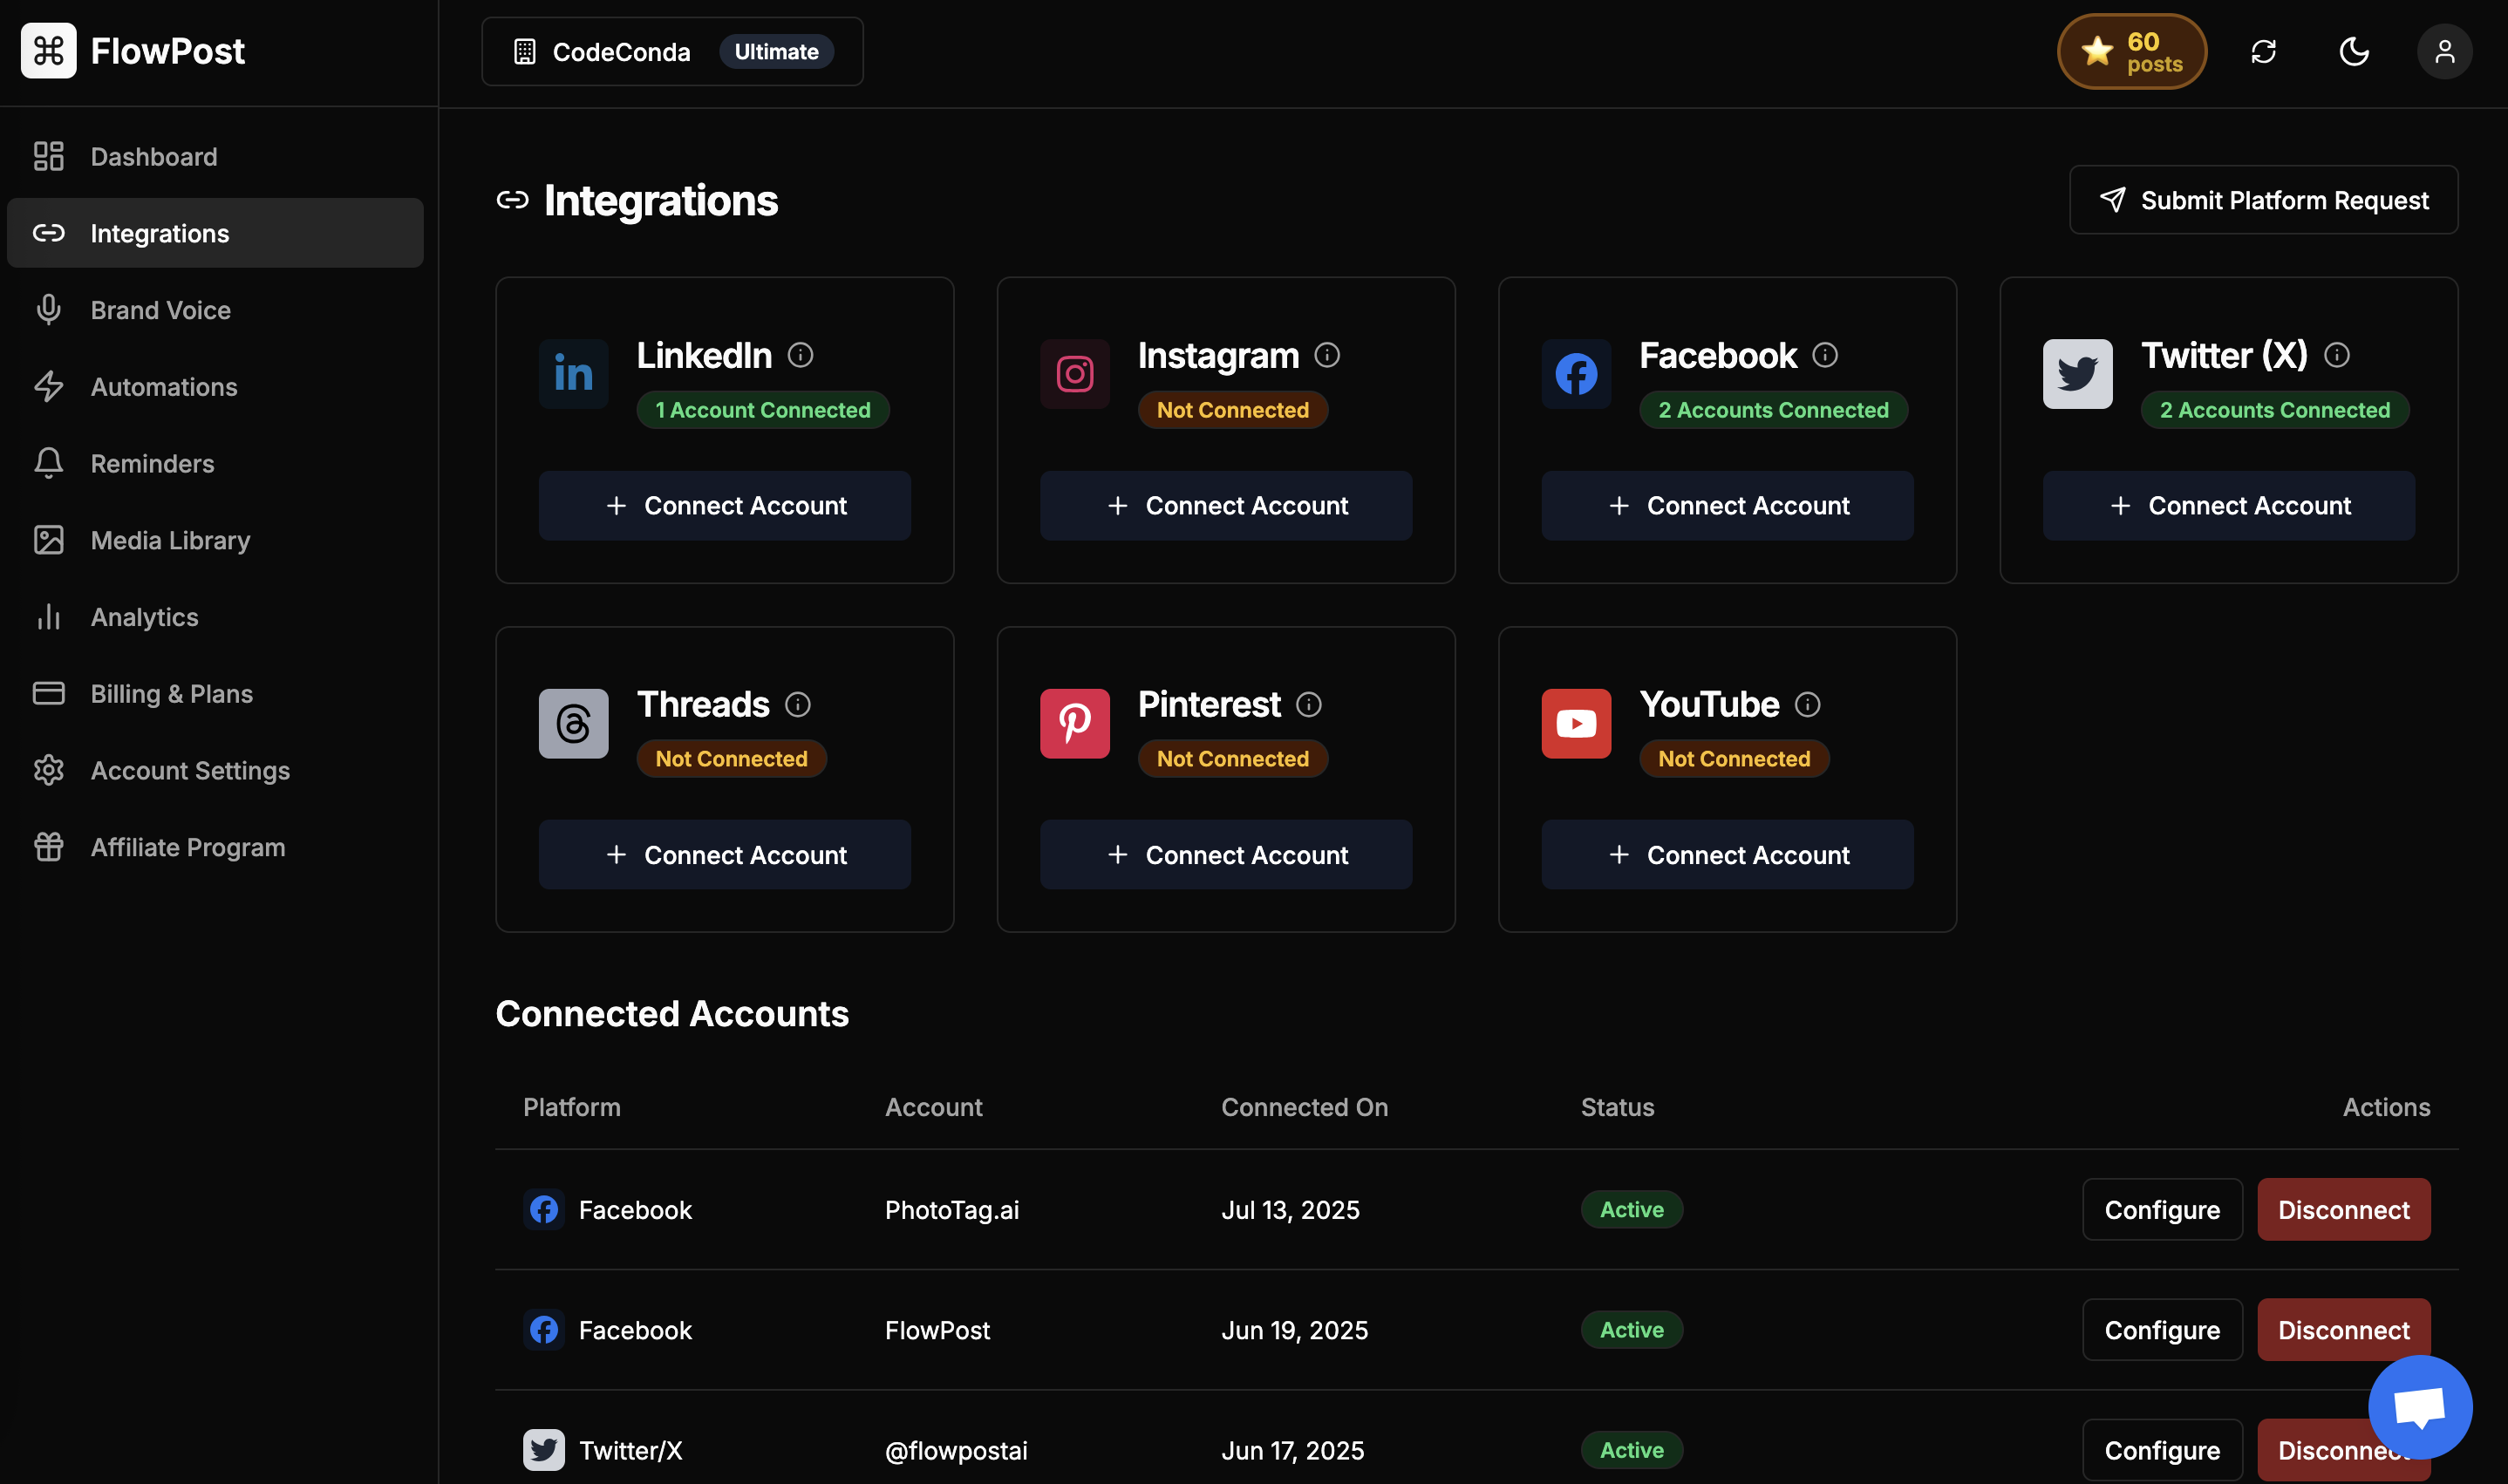
Task: Open the live chat bubble widget
Action: click(x=2419, y=1407)
